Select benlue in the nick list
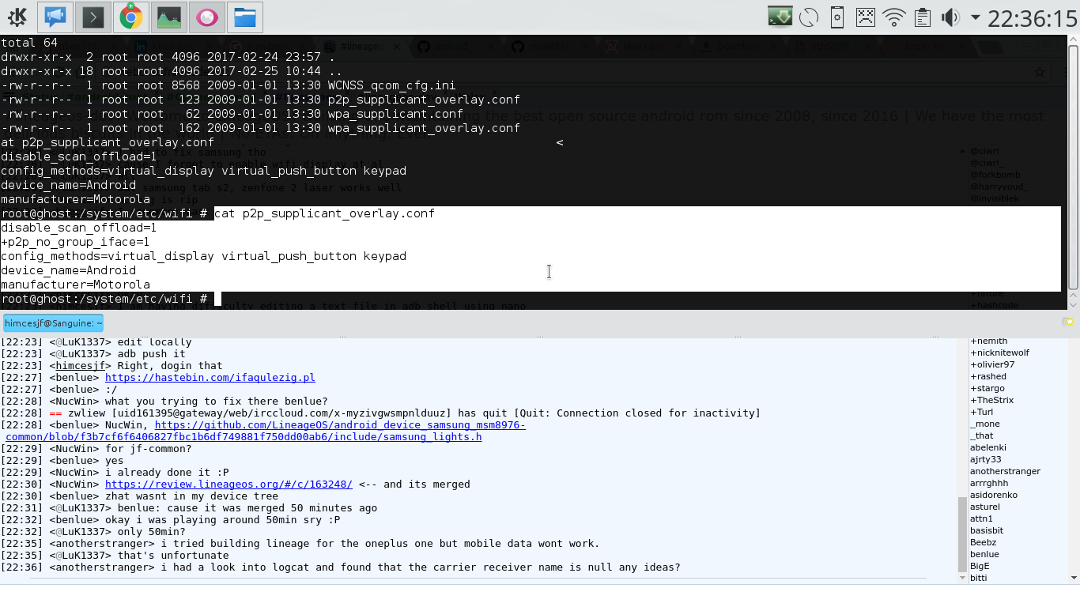The height and width of the screenshot is (607, 1080). (984, 554)
